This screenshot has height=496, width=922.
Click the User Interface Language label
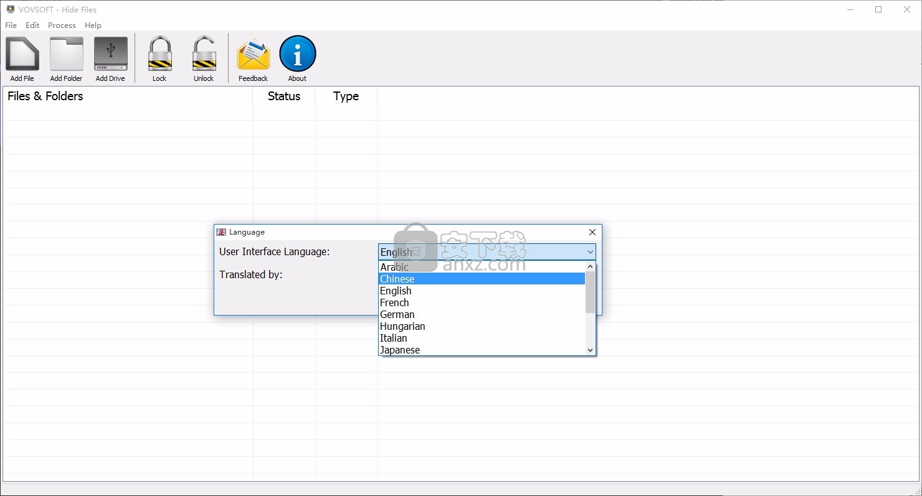tap(275, 252)
